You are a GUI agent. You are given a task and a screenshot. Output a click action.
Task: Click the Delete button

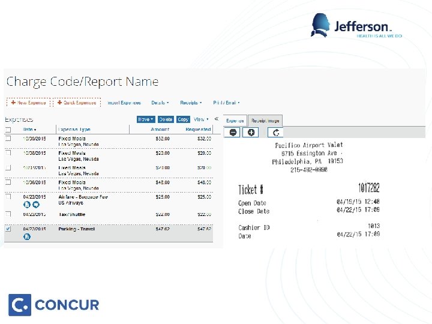click(x=166, y=119)
